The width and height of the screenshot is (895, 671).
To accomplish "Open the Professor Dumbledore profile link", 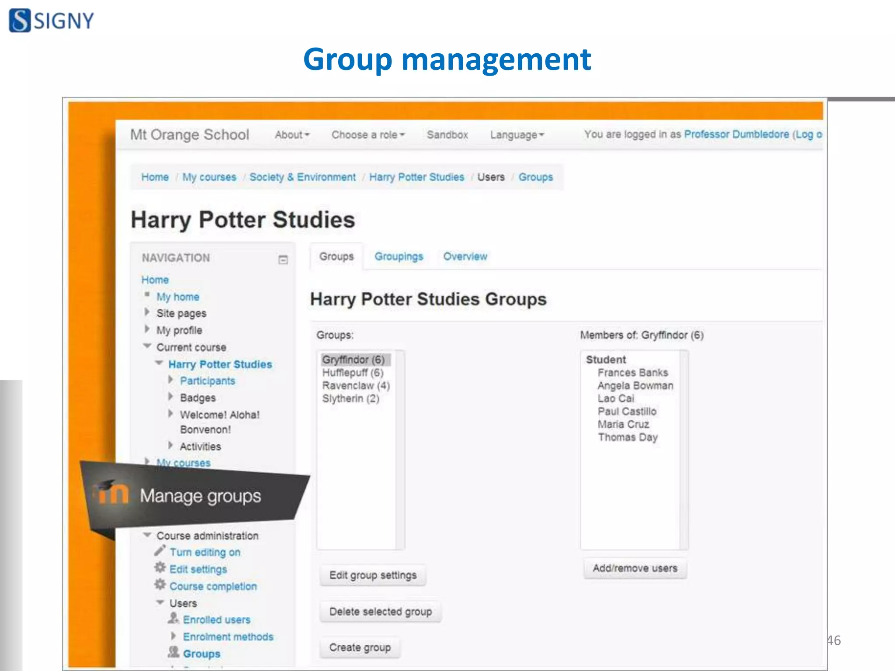I will click(x=736, y=134).
